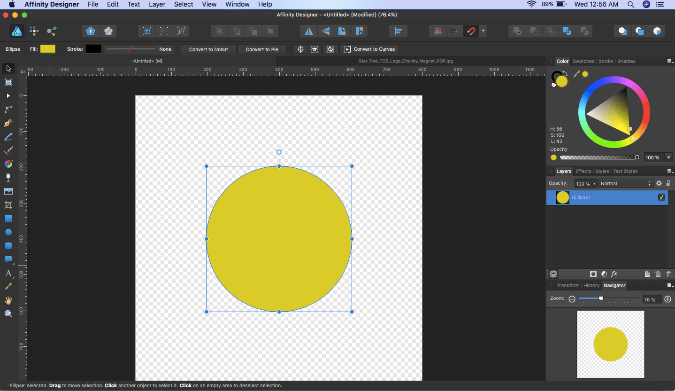This screenshot has height=391, width=675.
Task: Select the Pen tool
Action: point(8,123)
